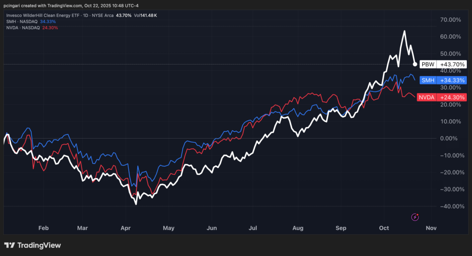Click the Feb label on time axis

[43, 227]
